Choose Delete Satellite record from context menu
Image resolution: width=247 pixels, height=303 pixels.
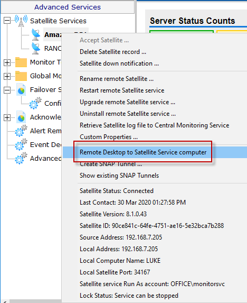point(113,52)
